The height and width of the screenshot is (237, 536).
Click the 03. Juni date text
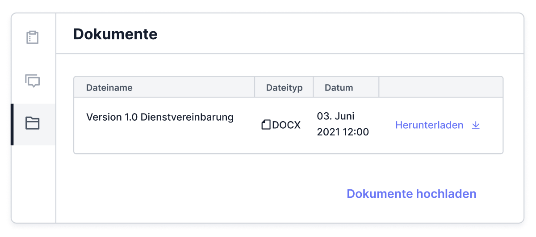pos(335,116)
